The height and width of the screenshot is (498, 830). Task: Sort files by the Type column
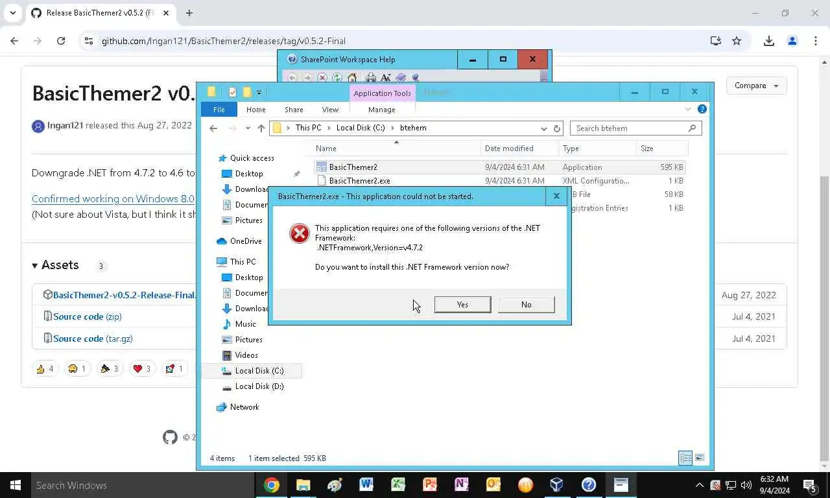[x=597, y=148]
